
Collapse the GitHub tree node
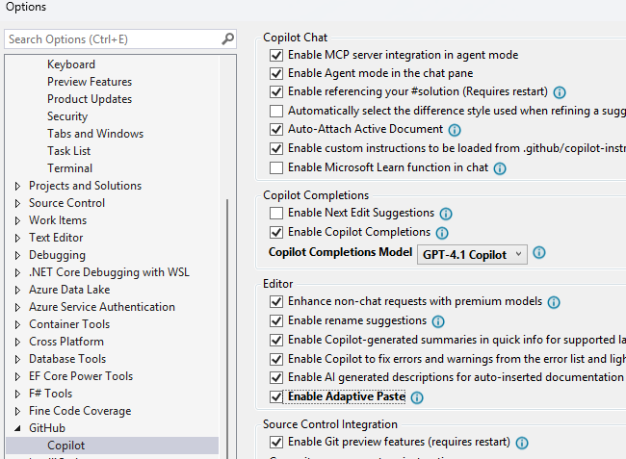[x=17, y=429]
